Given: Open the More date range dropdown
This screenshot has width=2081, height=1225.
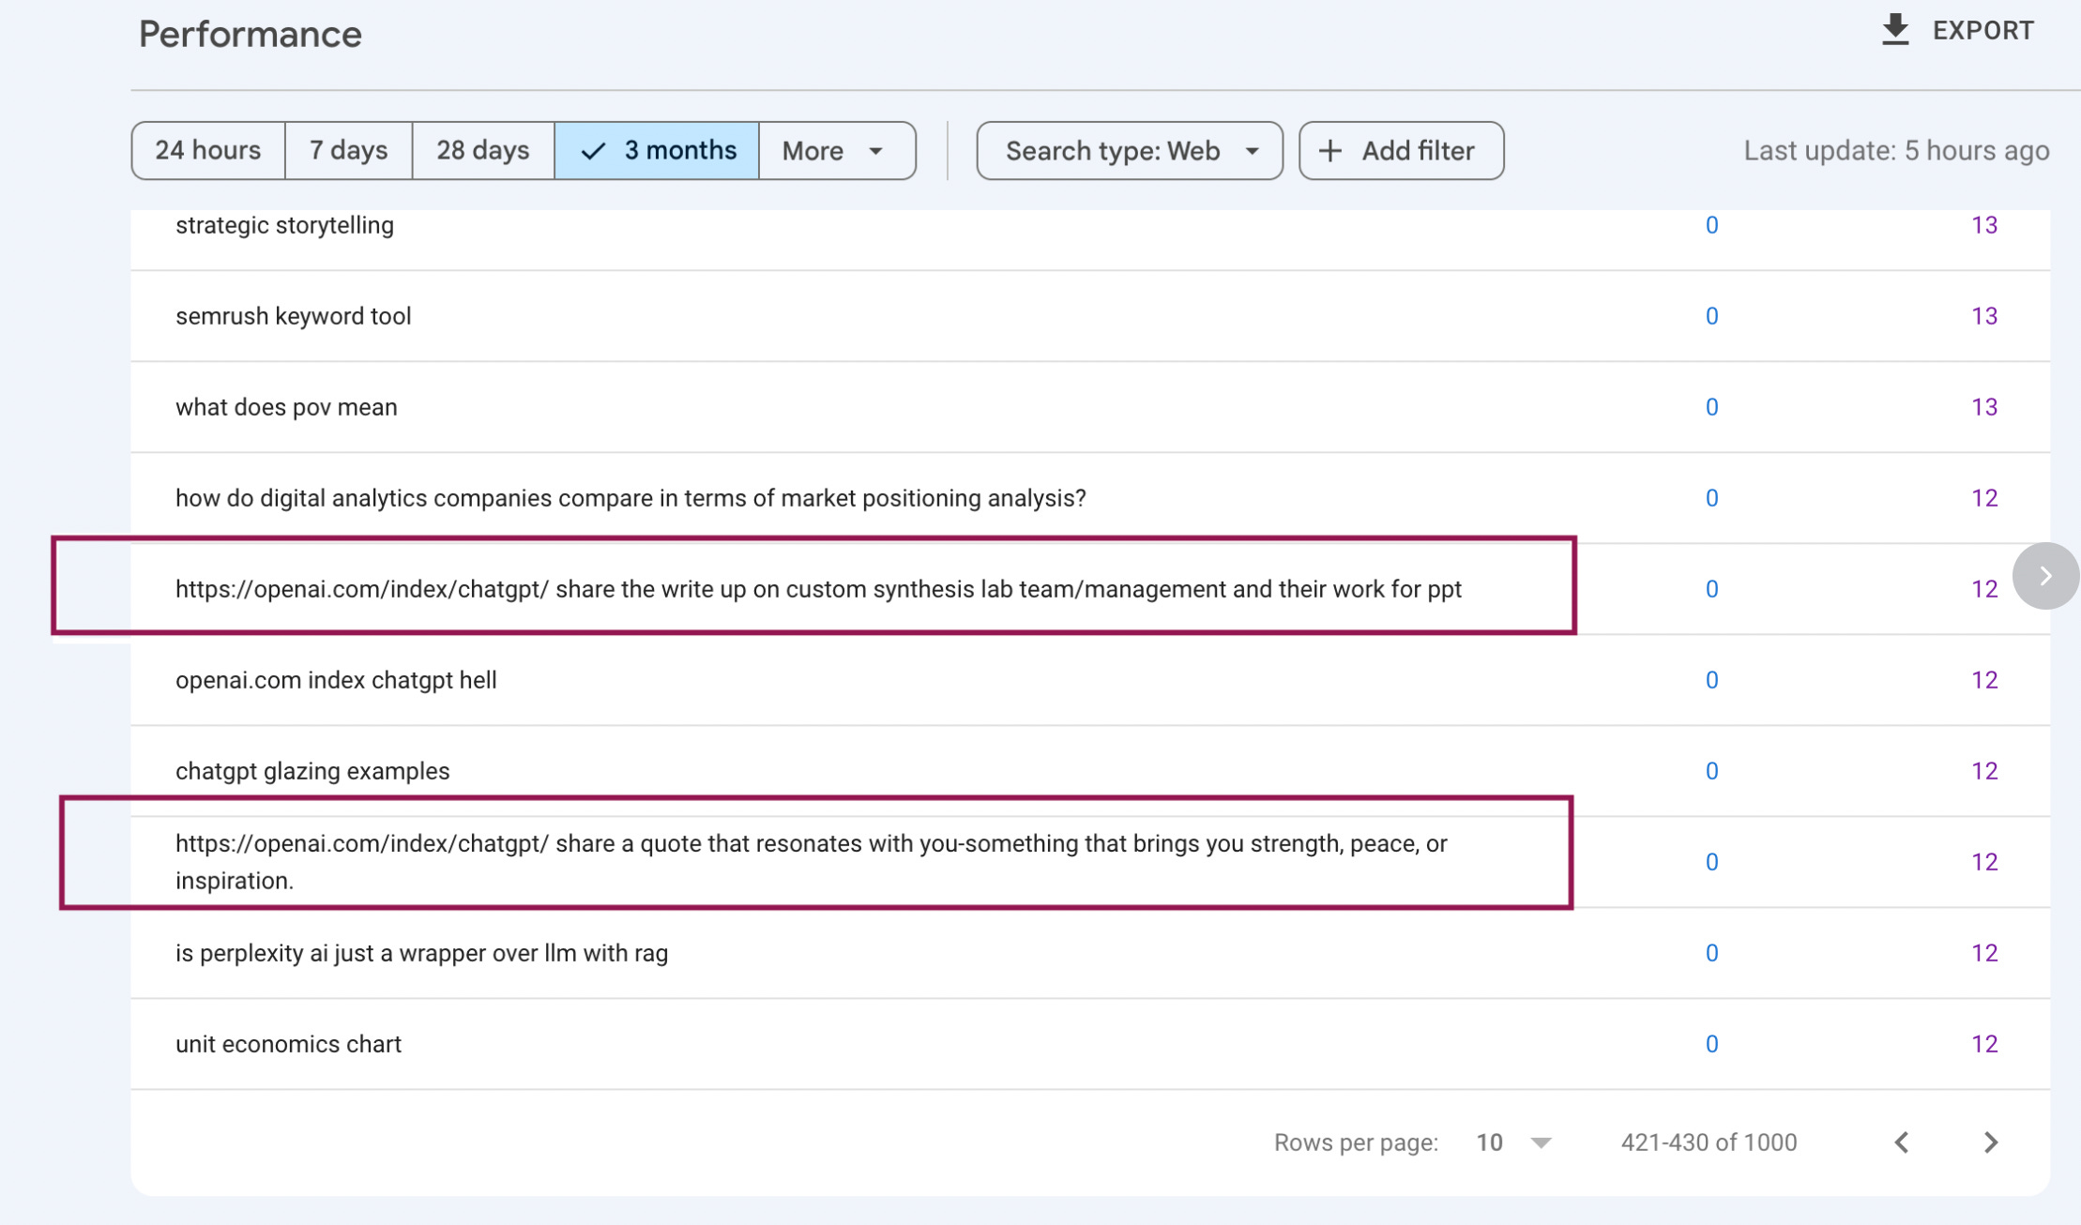Looking at the screenshot, I should pos(835,151).
